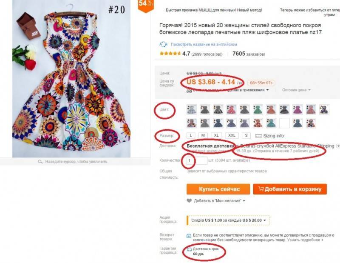Expand the wholesale price (Оптовая цена) dropdown
340x263 pixels.
pos(297,90)
